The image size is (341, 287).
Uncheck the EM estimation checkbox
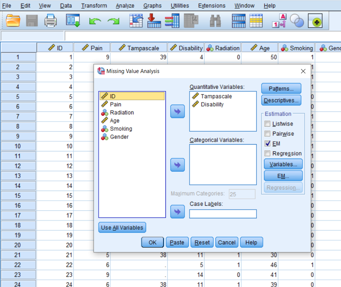click(268, 144)
